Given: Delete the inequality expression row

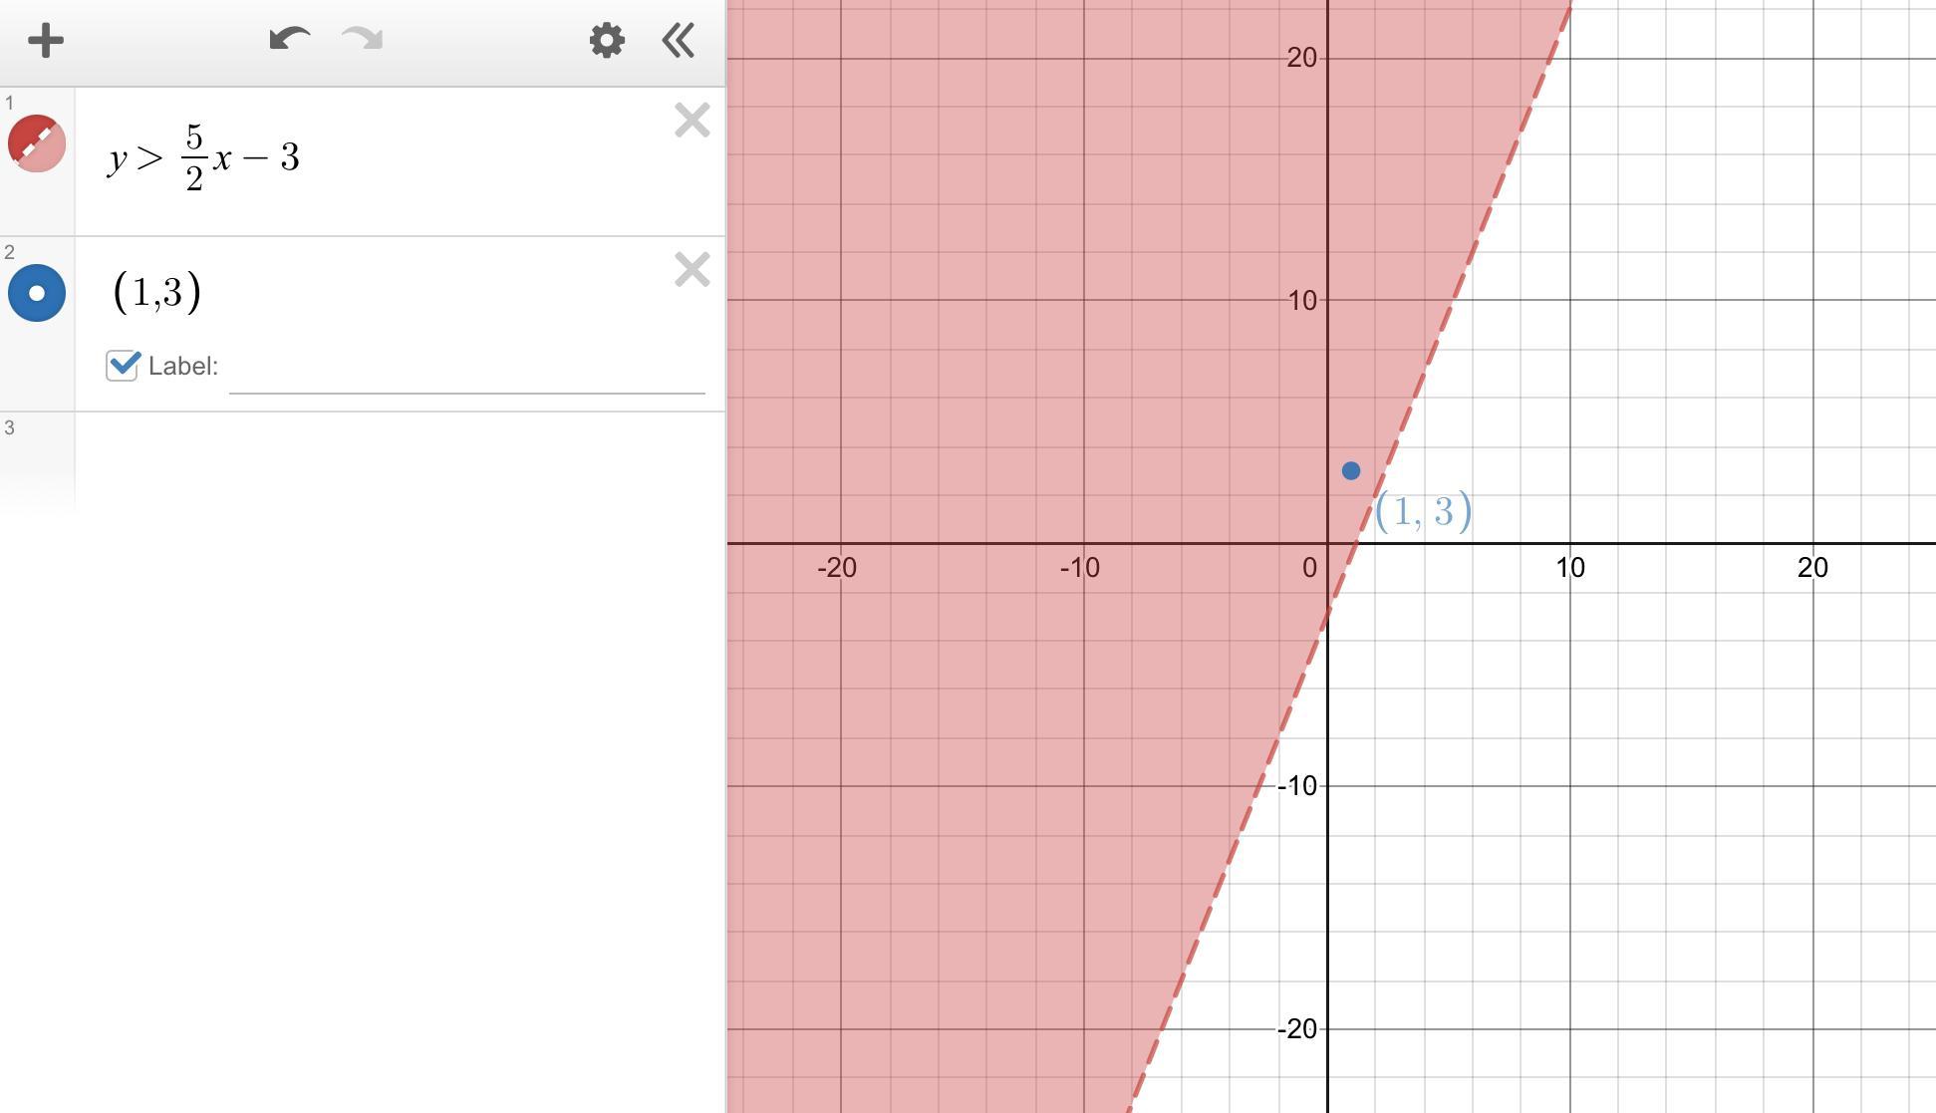Looking at the screenshot, I should coord(691,121).
